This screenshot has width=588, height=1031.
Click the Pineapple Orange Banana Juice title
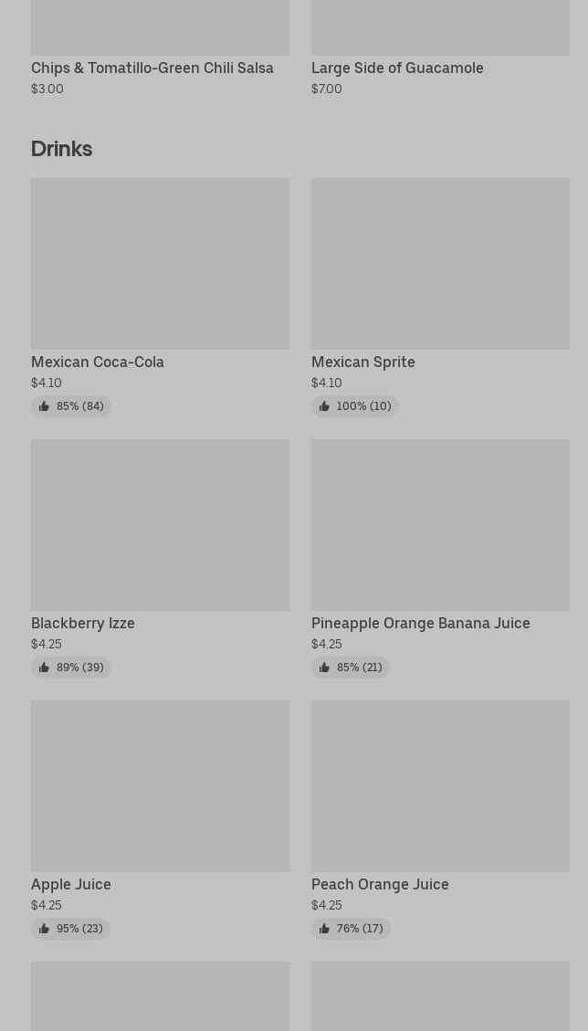(x=420, y=623)
